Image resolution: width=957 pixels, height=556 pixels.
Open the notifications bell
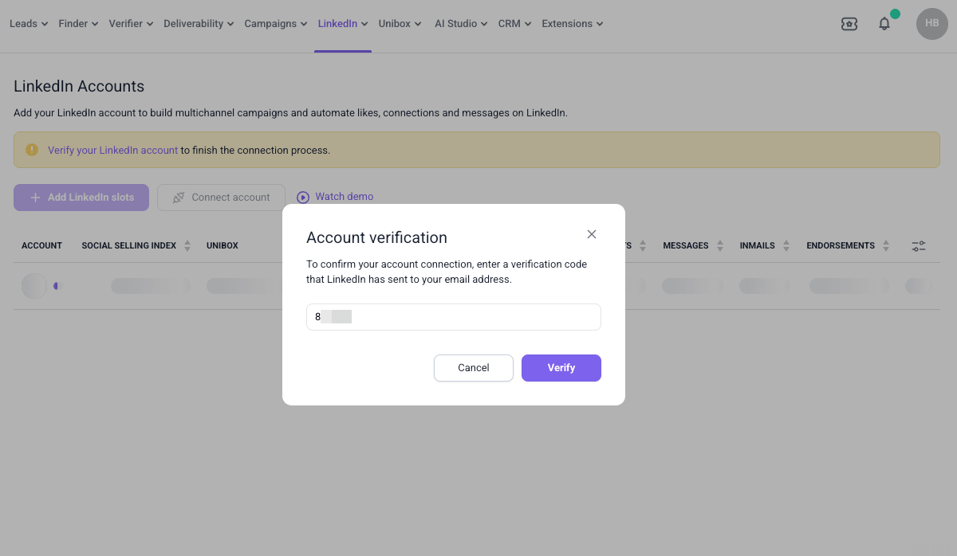coord(884,24)
